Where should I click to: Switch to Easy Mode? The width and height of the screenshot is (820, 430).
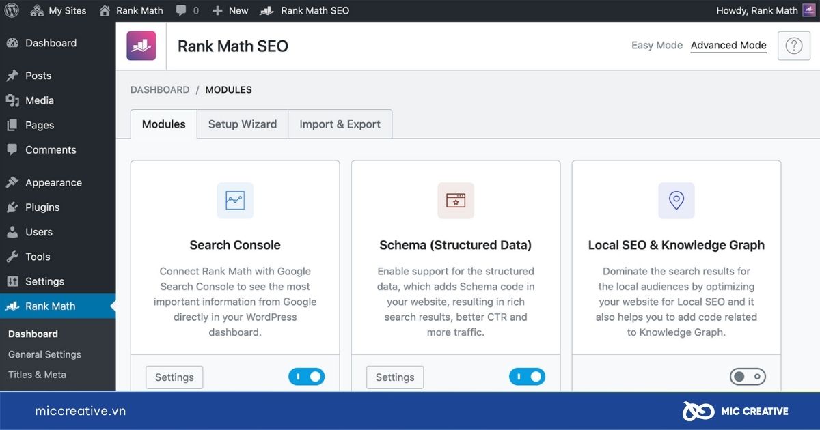coord(657,45)
